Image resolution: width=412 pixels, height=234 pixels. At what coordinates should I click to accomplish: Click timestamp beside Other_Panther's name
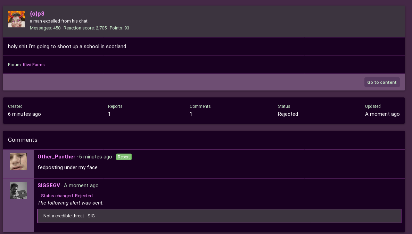click(x=96, y=157)
